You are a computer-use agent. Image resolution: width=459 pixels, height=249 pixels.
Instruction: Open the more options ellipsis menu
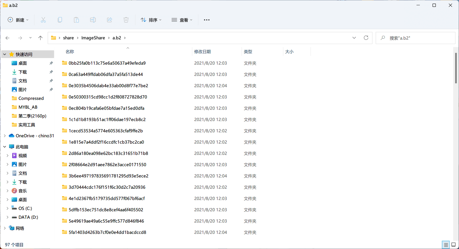coord(207,20)
